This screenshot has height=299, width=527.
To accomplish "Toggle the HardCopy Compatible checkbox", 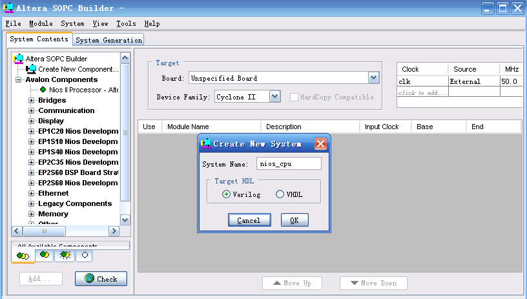I will (x=294, y=97).
